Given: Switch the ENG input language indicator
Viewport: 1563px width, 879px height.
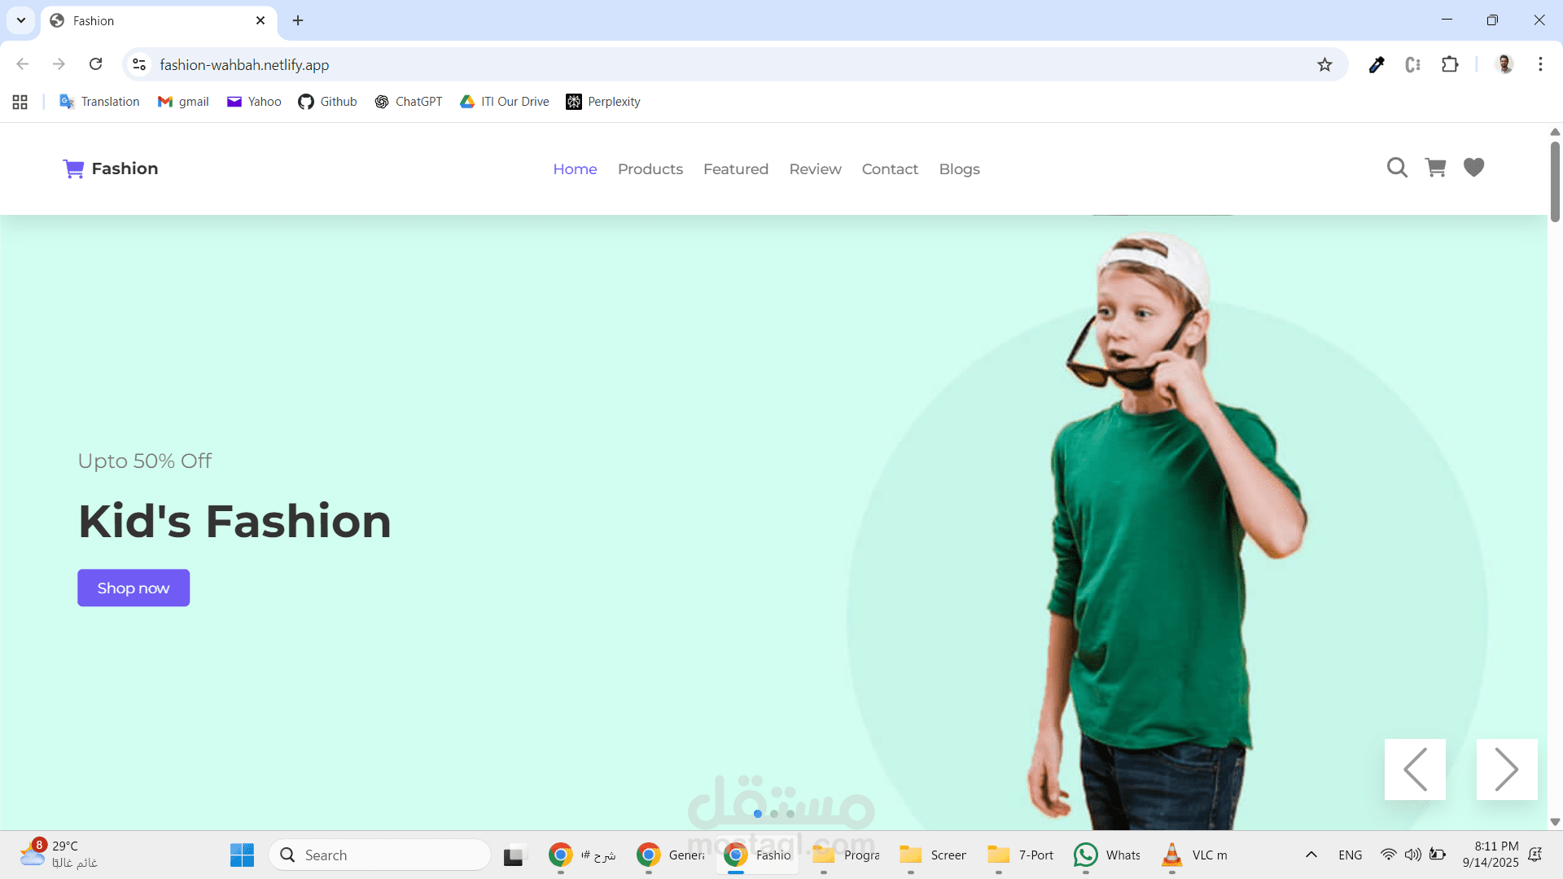Looking at the screenshot, I should [x=1350, y=855].
